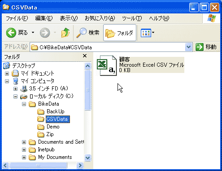
Task: Close the フォルダ pane with its X
Action: point(85,56)
